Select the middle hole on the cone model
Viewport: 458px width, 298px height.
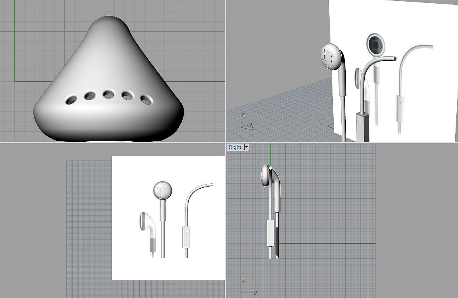(109, 94)
